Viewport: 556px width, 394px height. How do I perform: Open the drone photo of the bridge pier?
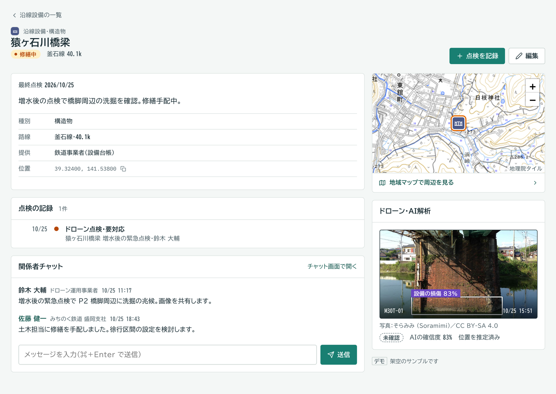click(458, 274)
